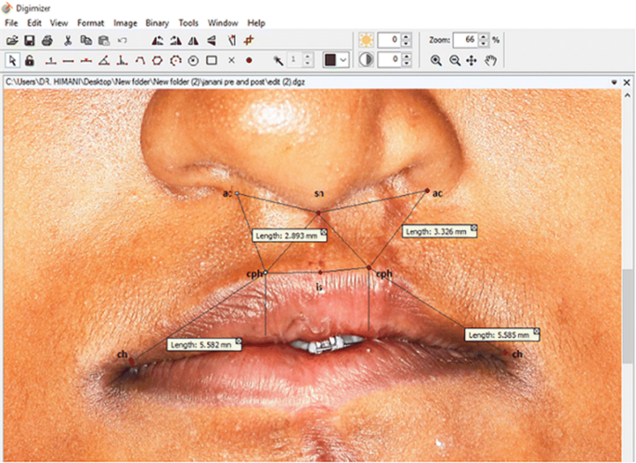This screenshot has width=636, height=463.
Task: Open the Tools menu
Action: click(188, 21)
